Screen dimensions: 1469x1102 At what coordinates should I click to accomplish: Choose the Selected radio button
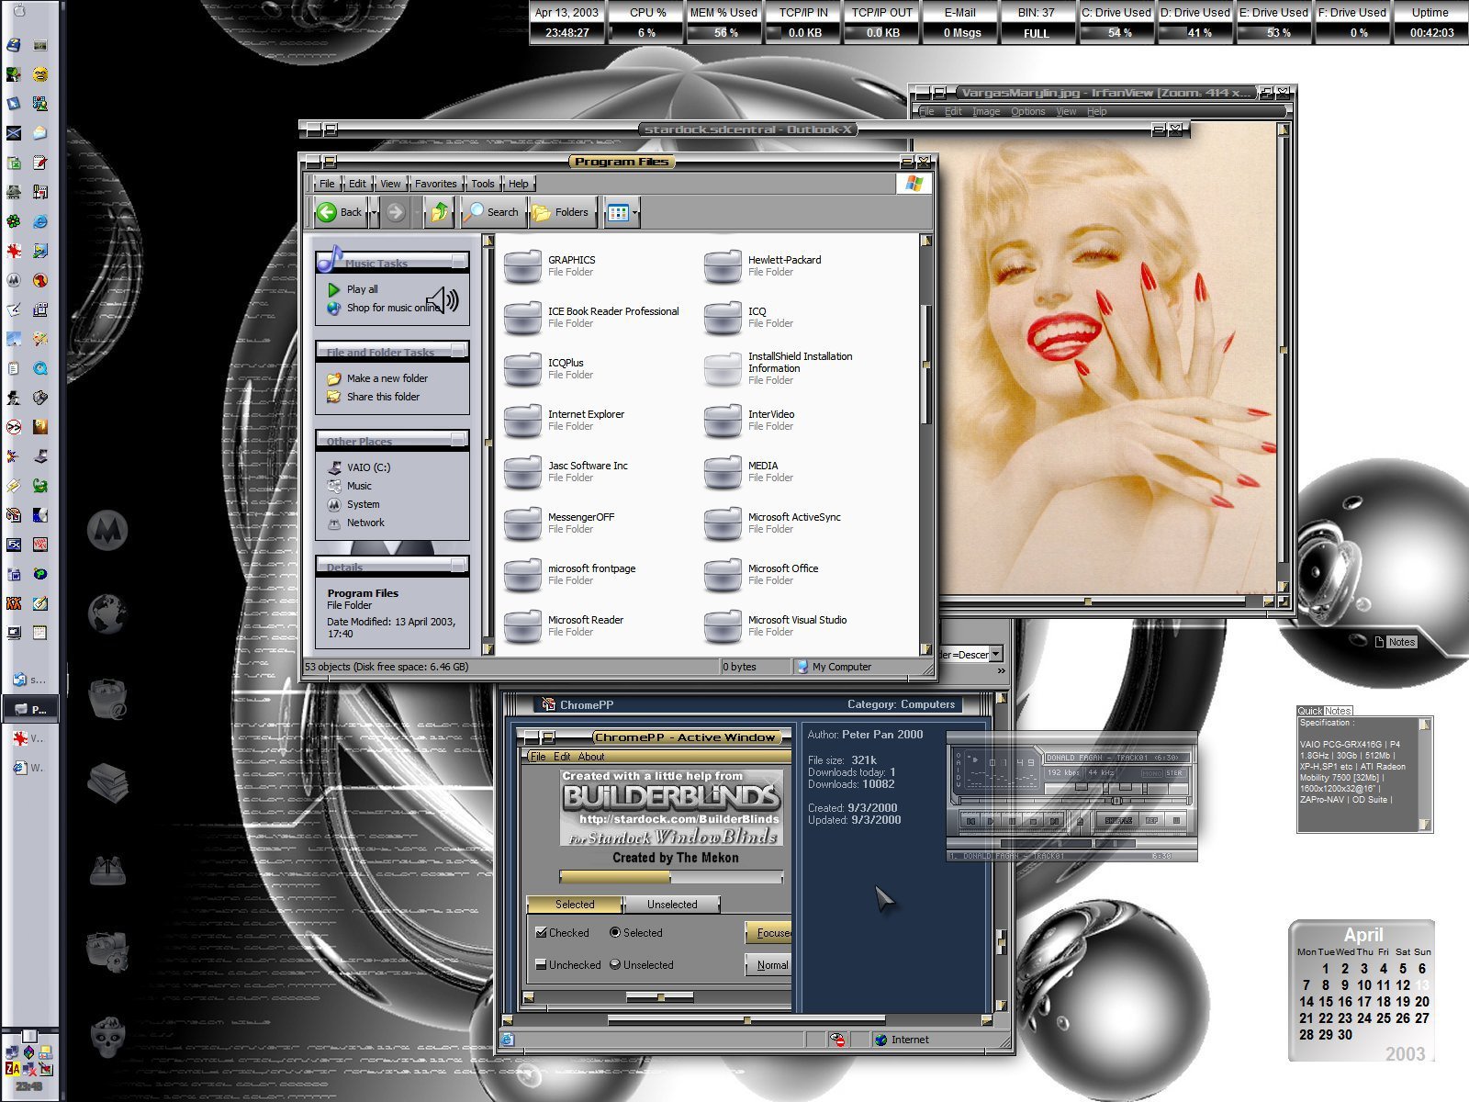[x=615, y=932]
